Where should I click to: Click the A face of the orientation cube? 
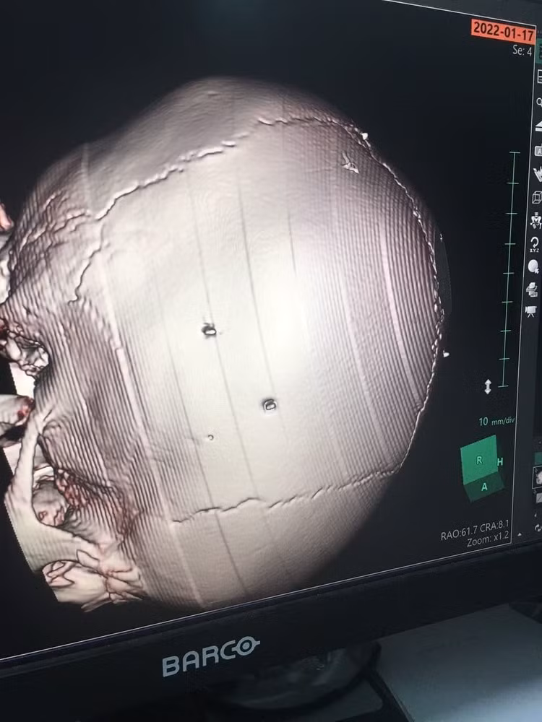coord(484,487)
